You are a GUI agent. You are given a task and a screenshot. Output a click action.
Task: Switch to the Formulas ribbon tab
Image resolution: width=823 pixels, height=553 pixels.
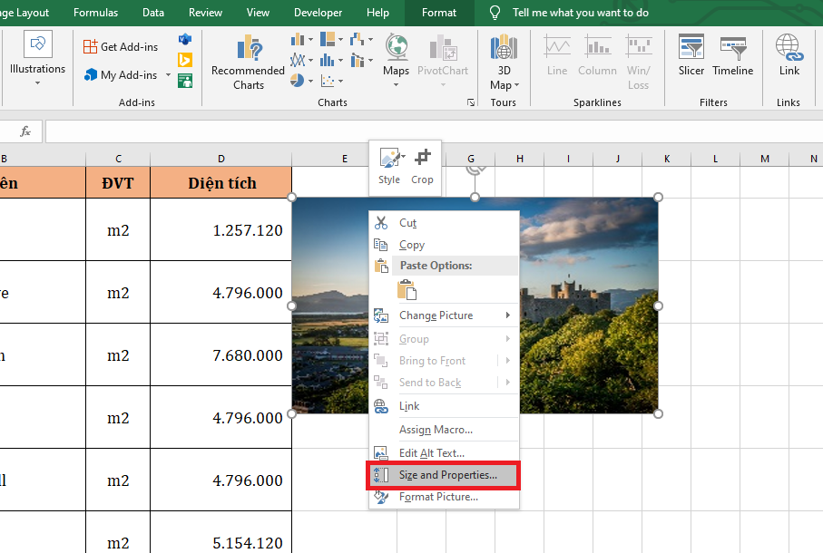pyautogui.click(x=95, y=13)
